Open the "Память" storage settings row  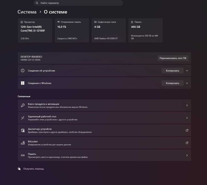pos(104,155)
